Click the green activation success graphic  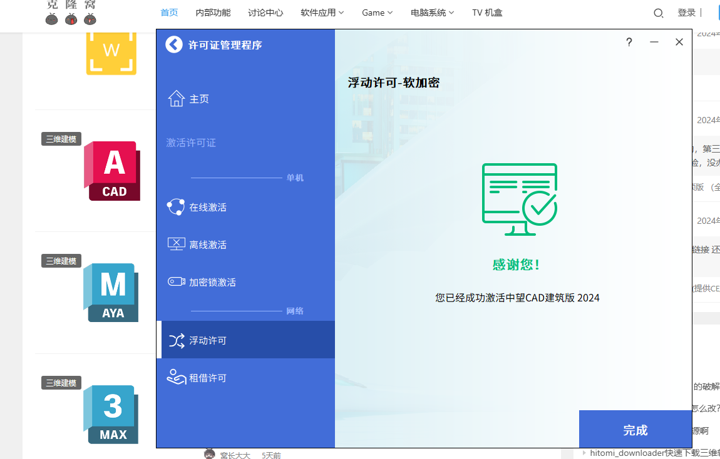(x=519, y=199)
